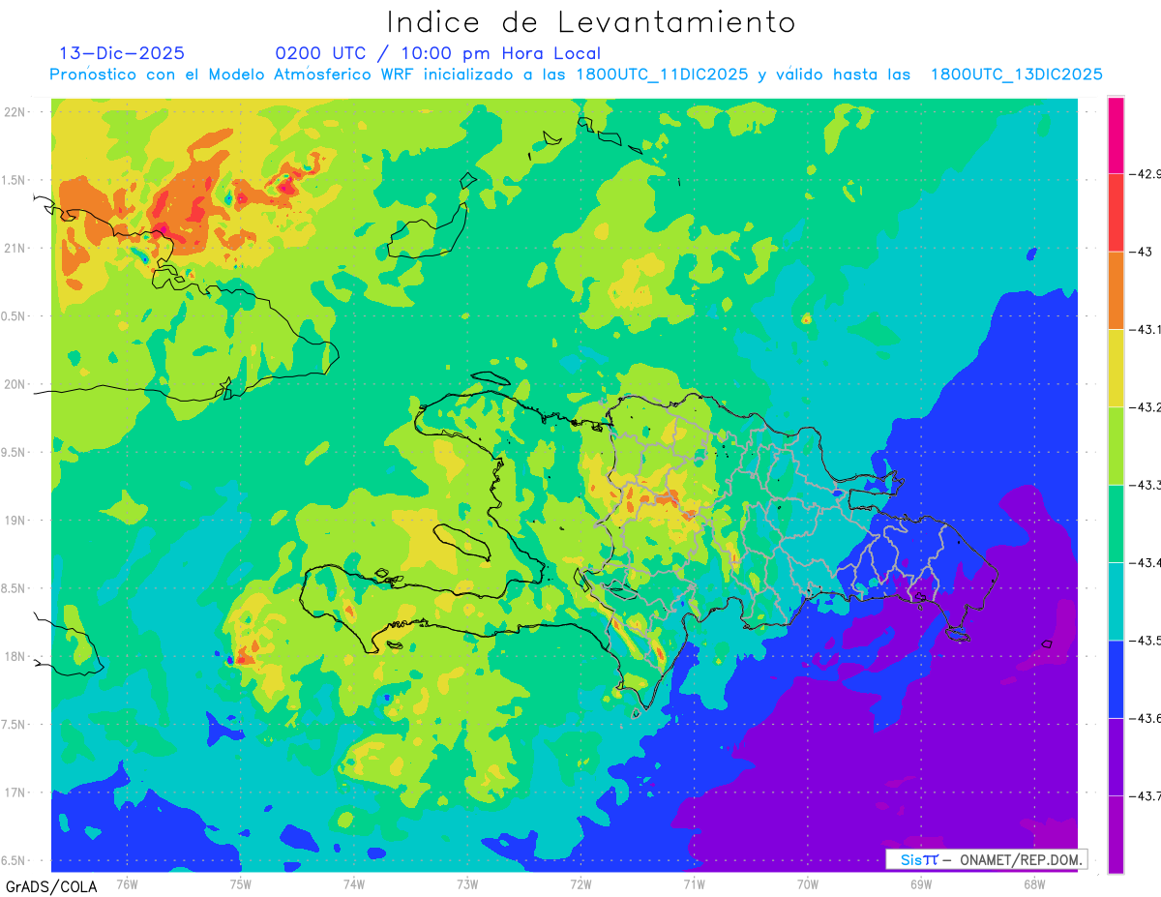Select the "22N" latitude label
This screenshot has height=897, width=1161.
(x=16, y=111)
